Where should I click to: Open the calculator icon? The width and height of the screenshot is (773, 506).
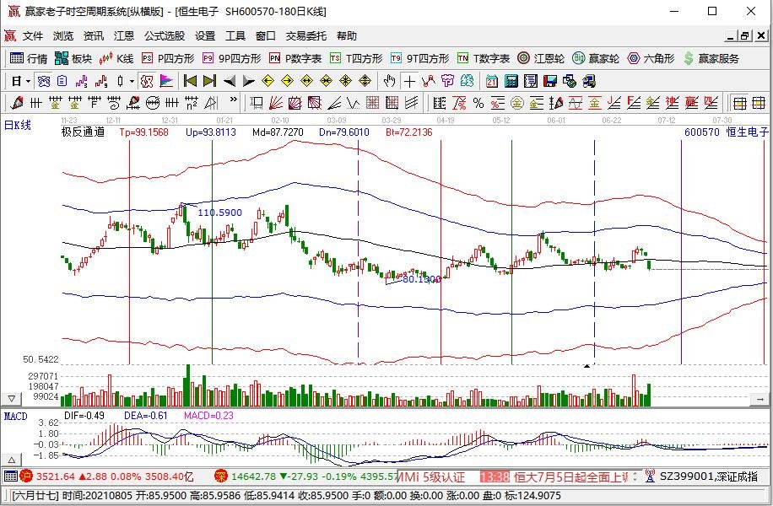pyautogui.click(x=511, y=81)
